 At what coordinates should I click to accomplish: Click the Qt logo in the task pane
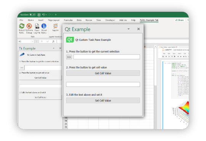coord(70,40)
